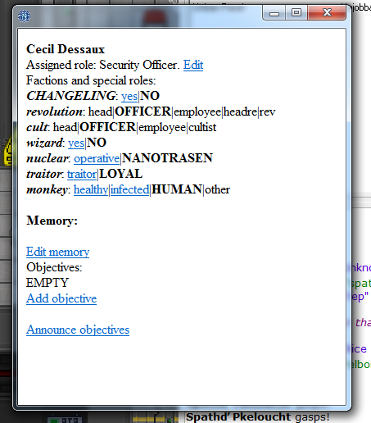Click the bold HUMAN monkey option
The height and width of the screenshot is (423, 371).
tap(177, 189)
